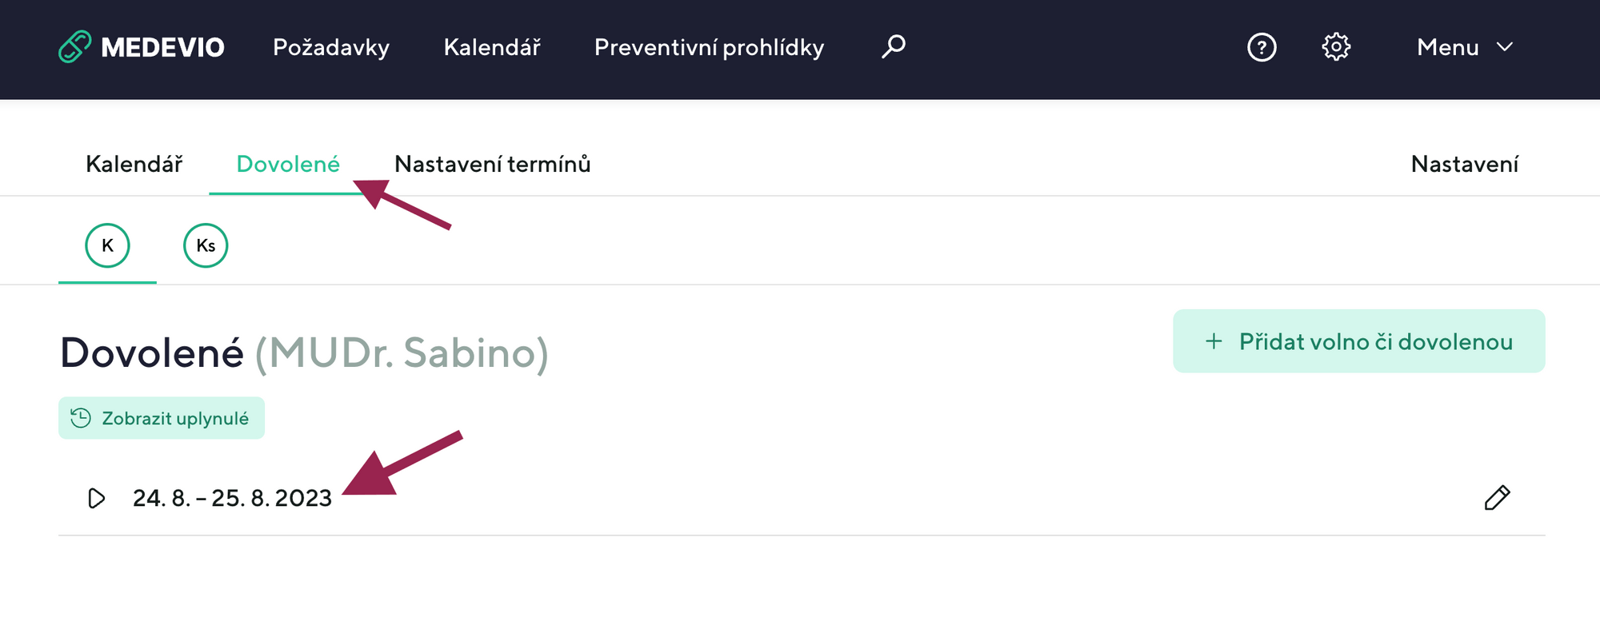Expand the Menu dropdown chevron
The image size is (1600, 625).
click(x=1505, y=48)
